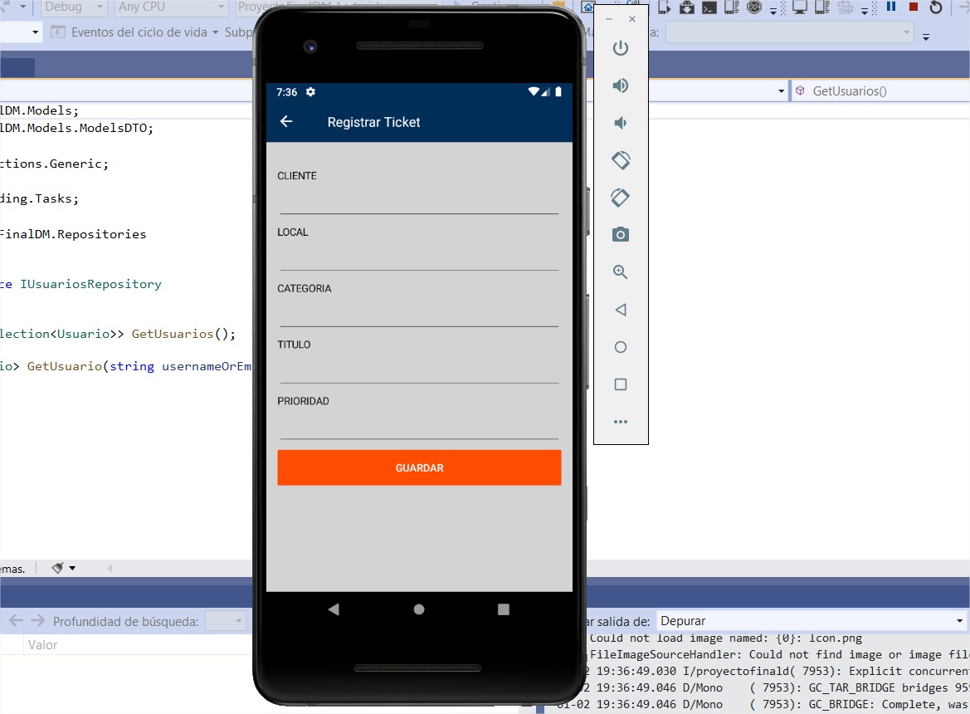Click the CLIENTE input field
Screen dimensions: 970x714
point(419,200)
